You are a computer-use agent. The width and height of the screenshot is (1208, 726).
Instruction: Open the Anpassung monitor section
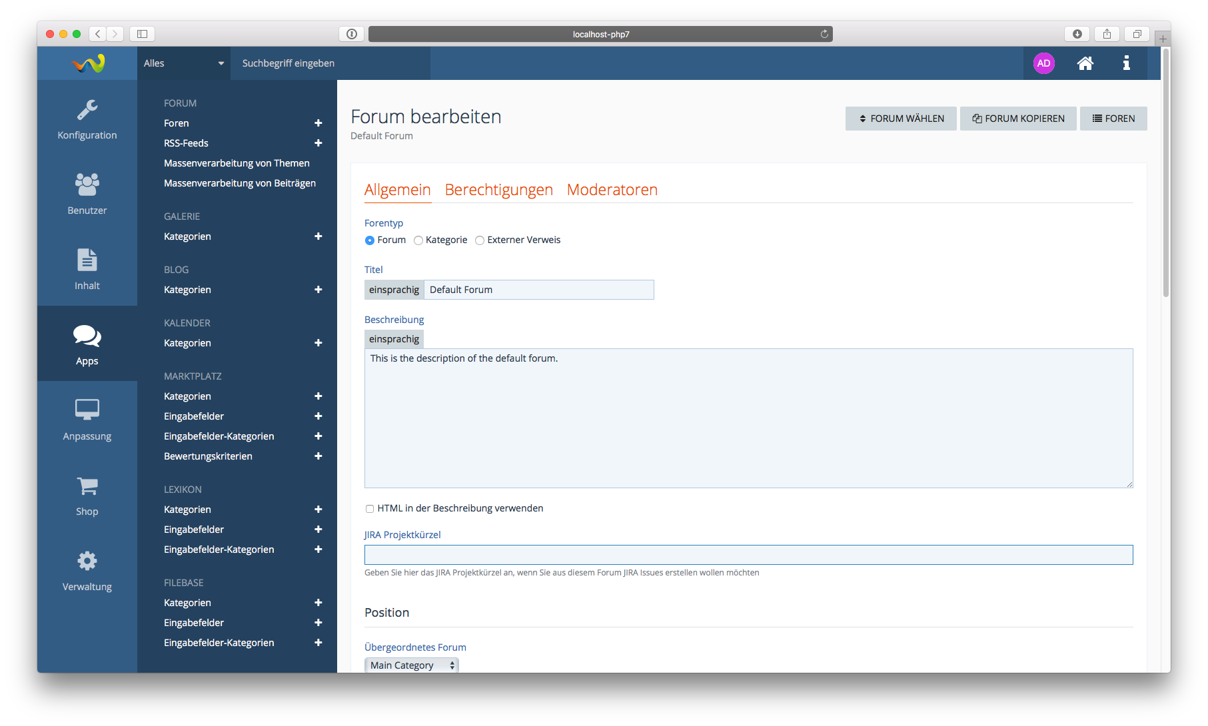(x=87, y=420)
